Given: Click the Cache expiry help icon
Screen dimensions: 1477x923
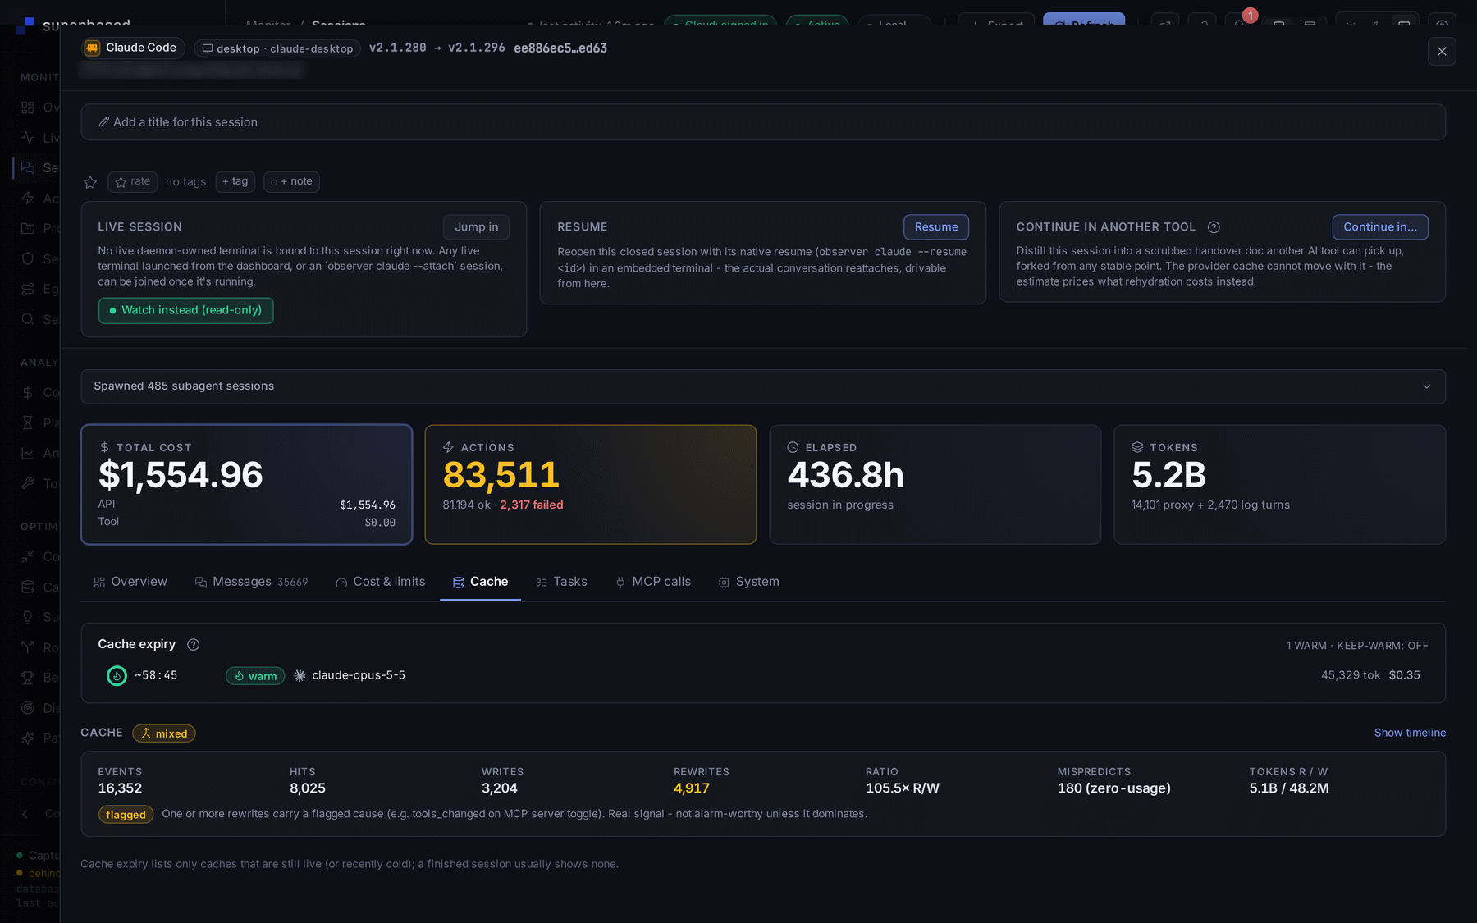Looking at the screenshot, I should click(x=194, y=645).
